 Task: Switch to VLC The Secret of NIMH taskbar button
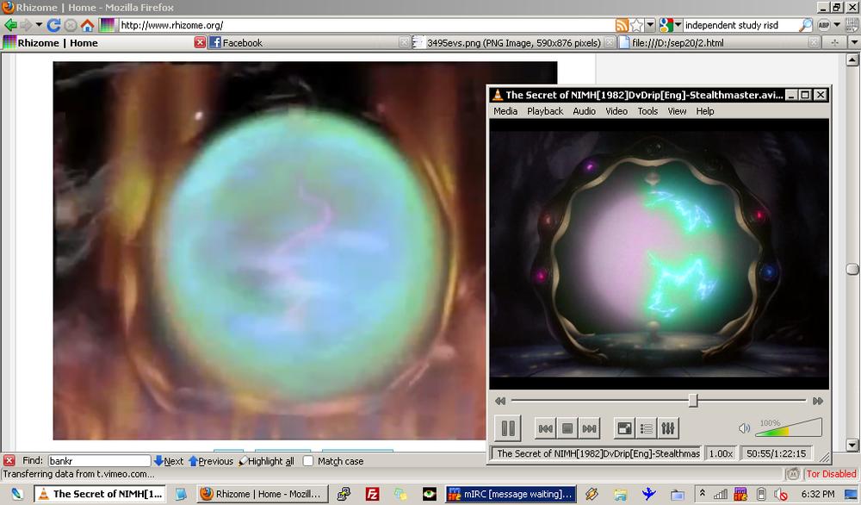click(x=99, y=494)
